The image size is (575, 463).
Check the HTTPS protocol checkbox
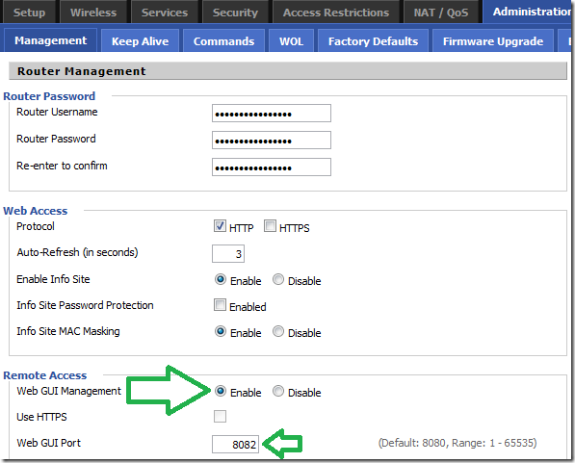pos(270,226)
